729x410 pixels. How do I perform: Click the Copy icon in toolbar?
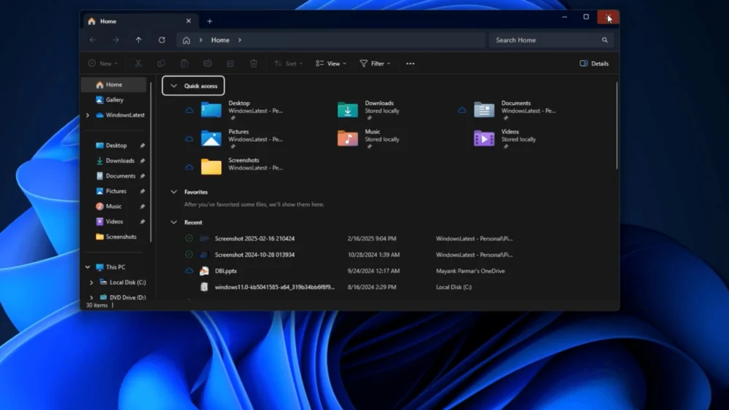click(x=161, y=63)
